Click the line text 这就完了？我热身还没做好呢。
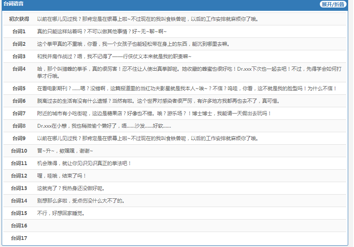Screen dimensions: 354x247 pos(70,188)
